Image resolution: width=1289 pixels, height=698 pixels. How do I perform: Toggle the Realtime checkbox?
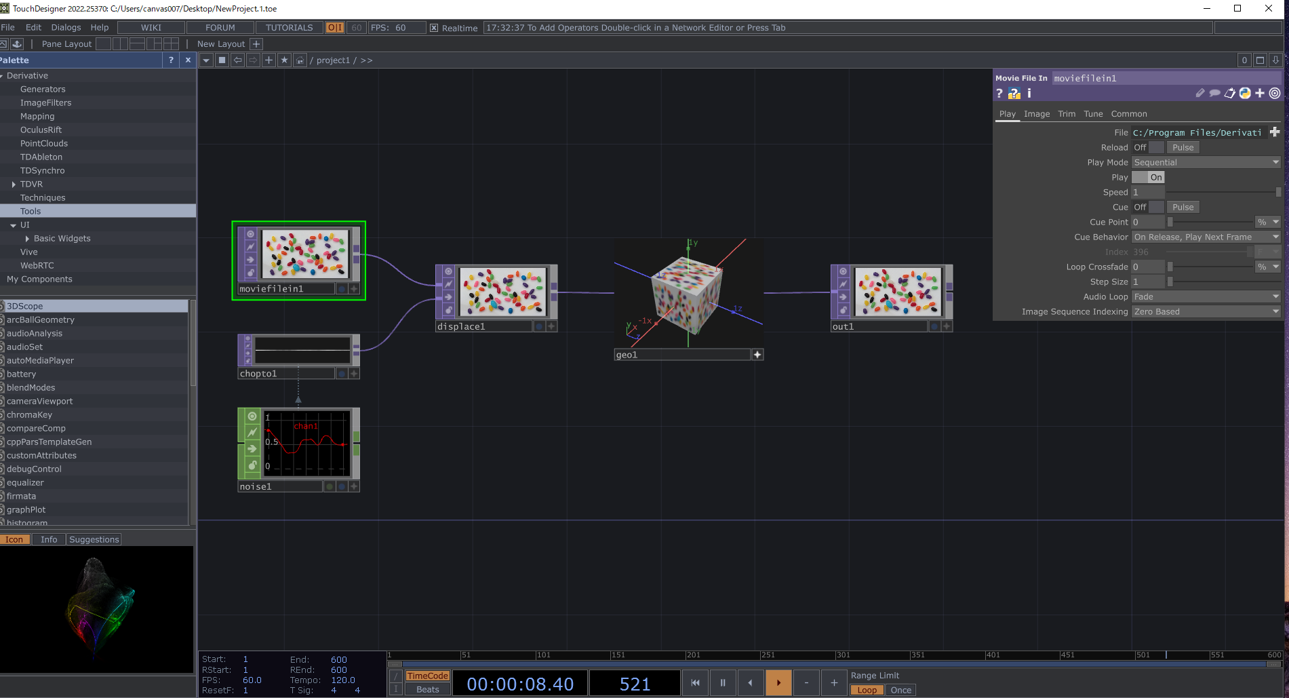[434, 28]
